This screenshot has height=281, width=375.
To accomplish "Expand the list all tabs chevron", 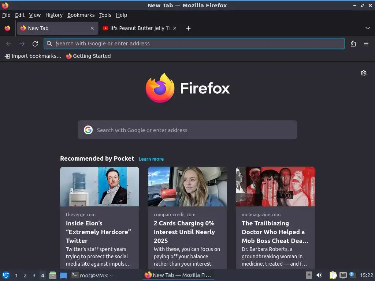I will (368, 28).
